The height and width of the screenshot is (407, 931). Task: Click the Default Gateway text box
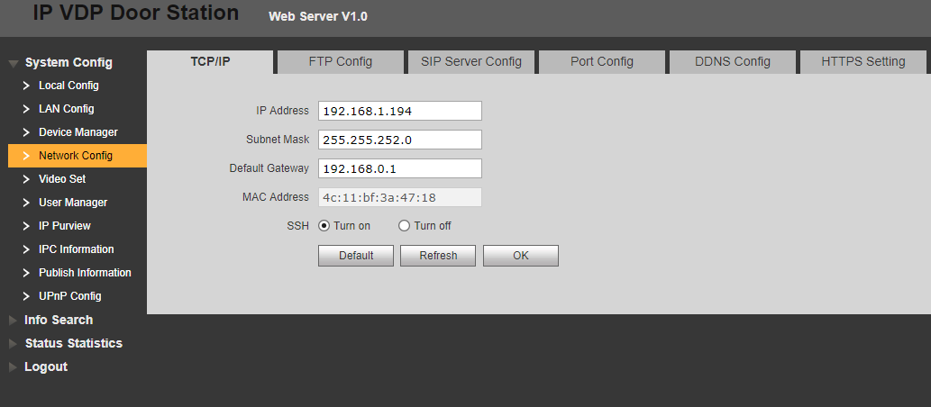pyautogui.click(x=399, y=168)
